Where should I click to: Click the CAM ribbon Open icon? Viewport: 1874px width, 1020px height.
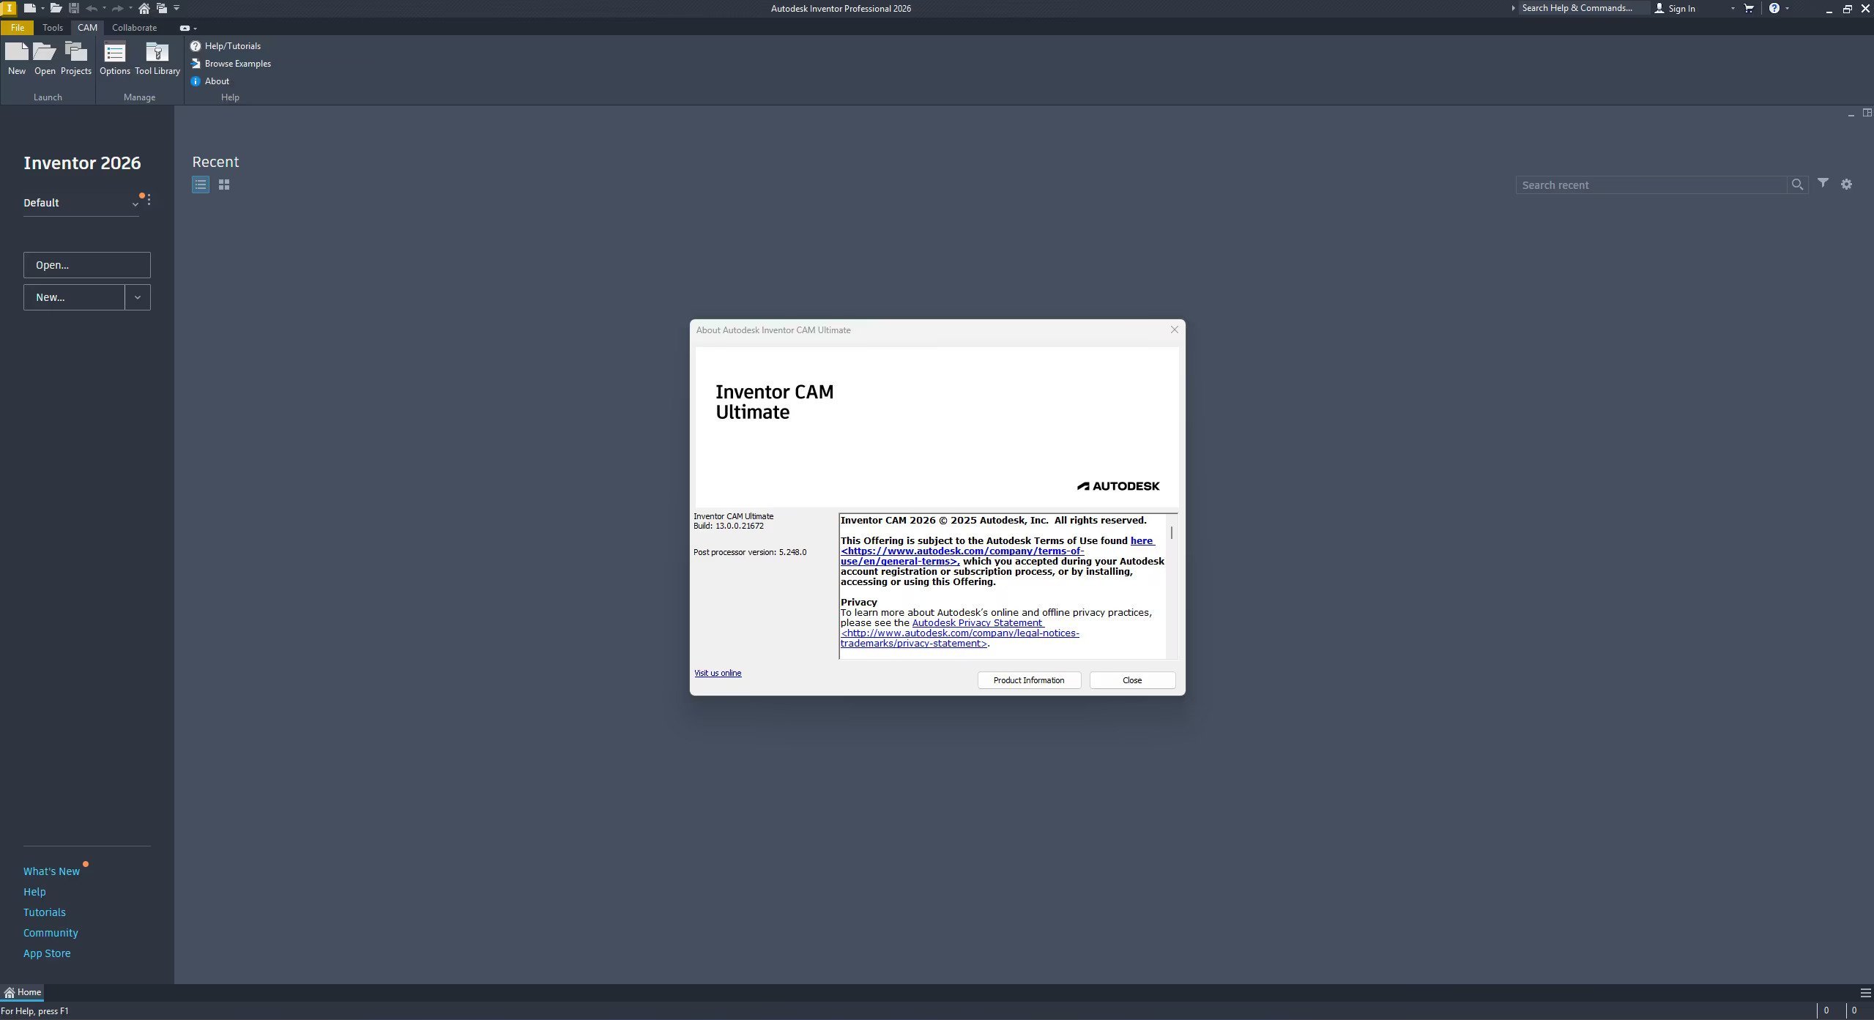coord(45,59)
